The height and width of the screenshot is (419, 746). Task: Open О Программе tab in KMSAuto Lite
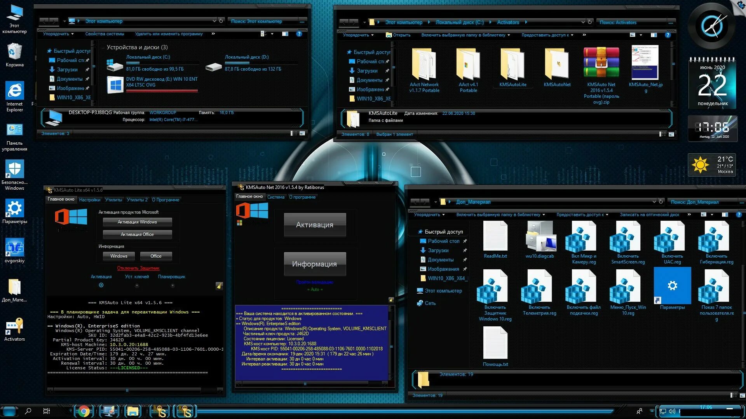coord(166,200)
